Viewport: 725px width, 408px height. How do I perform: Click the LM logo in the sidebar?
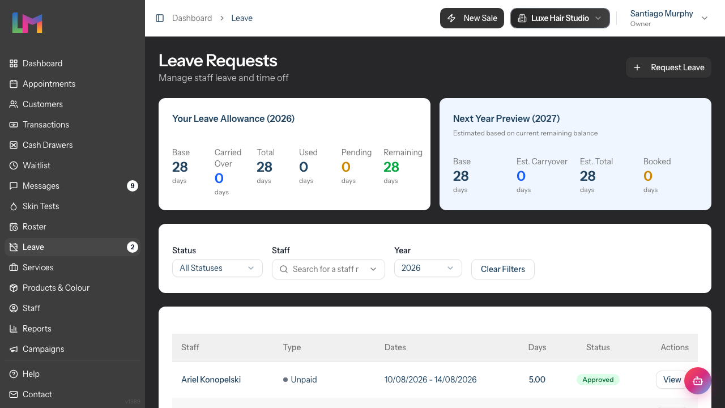point(27,23)
